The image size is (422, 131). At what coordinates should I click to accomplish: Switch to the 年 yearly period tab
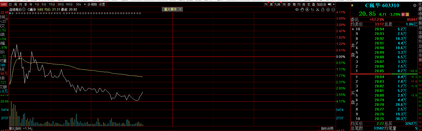tap(31, 4)
